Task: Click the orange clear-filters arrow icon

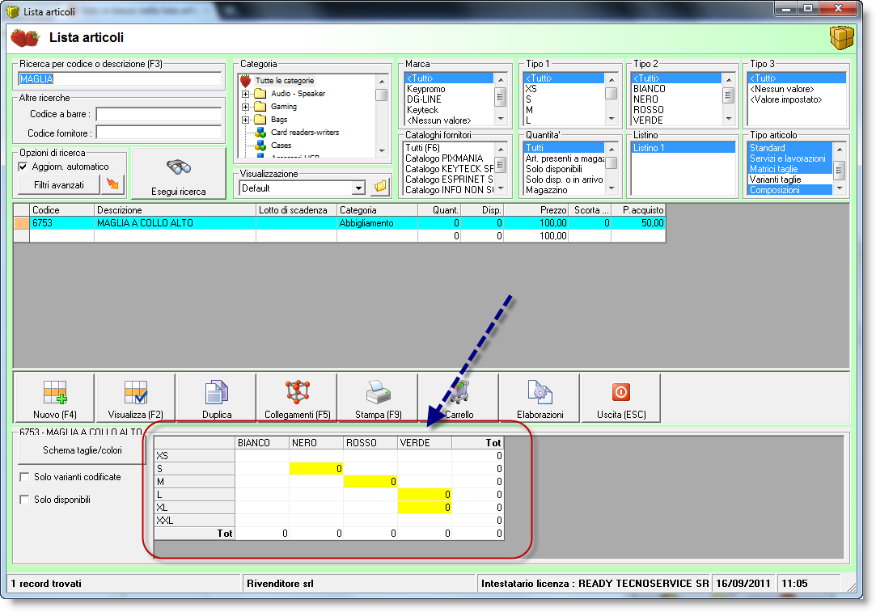Action: pos(113,185)
